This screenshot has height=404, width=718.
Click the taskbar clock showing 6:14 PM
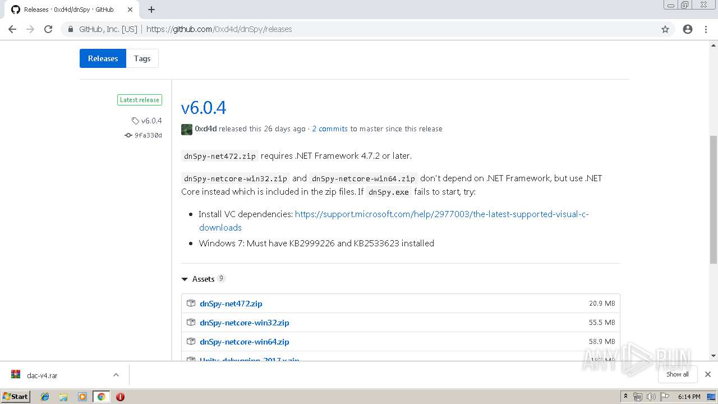pyautogui.click(x=689, y=397)
